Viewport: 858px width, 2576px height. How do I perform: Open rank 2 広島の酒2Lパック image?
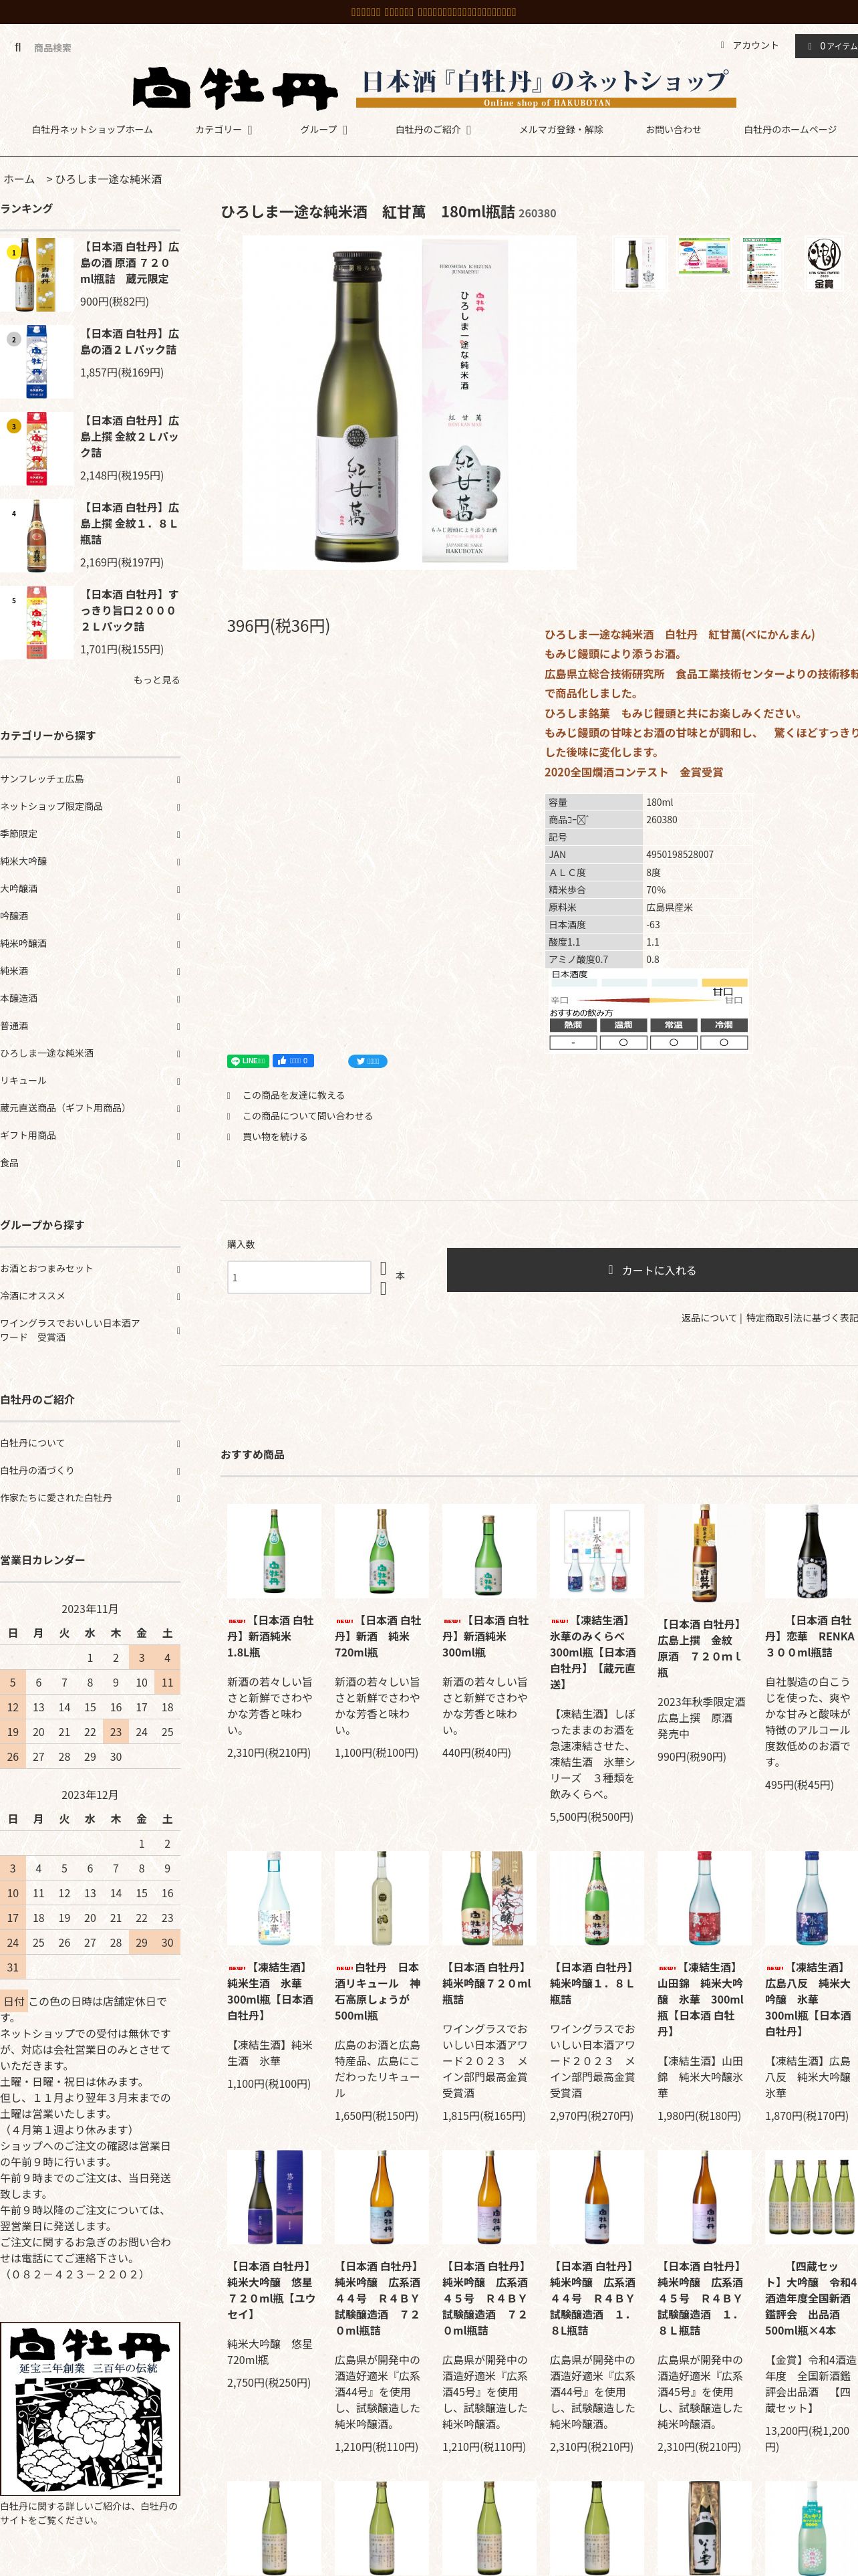pyautogui.click(x=36, y=361)
